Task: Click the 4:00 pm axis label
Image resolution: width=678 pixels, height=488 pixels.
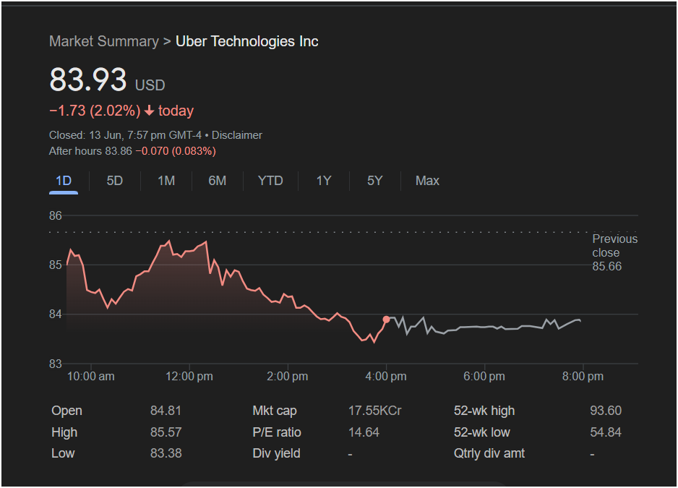Action: (x=386, y=377)
